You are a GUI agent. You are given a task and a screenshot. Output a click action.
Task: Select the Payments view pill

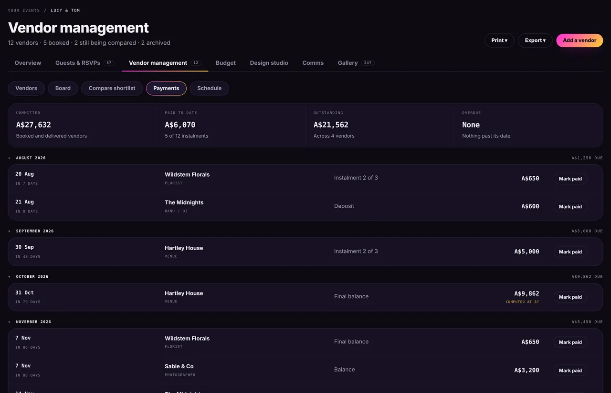(x=166, y=88)
